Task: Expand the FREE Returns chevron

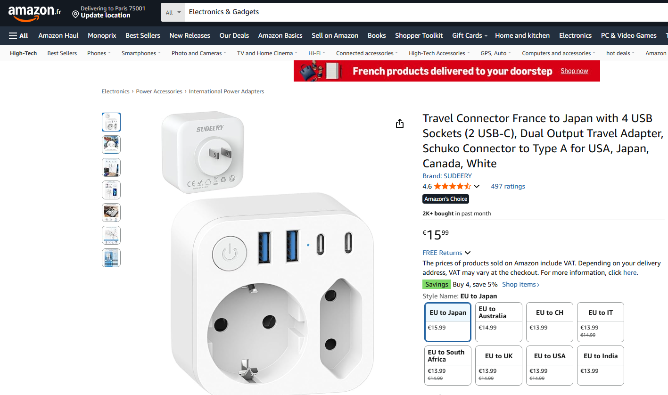Action: pos(468,253)
